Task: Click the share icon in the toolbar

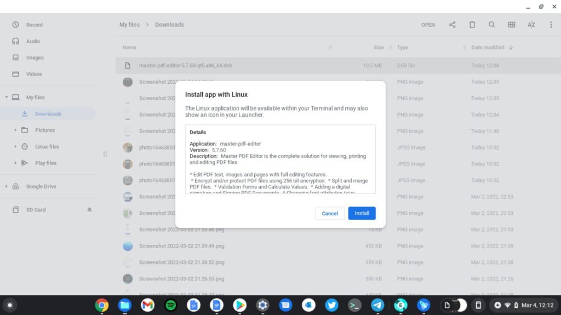Action: pyautogui.click(x=452, y=24)
